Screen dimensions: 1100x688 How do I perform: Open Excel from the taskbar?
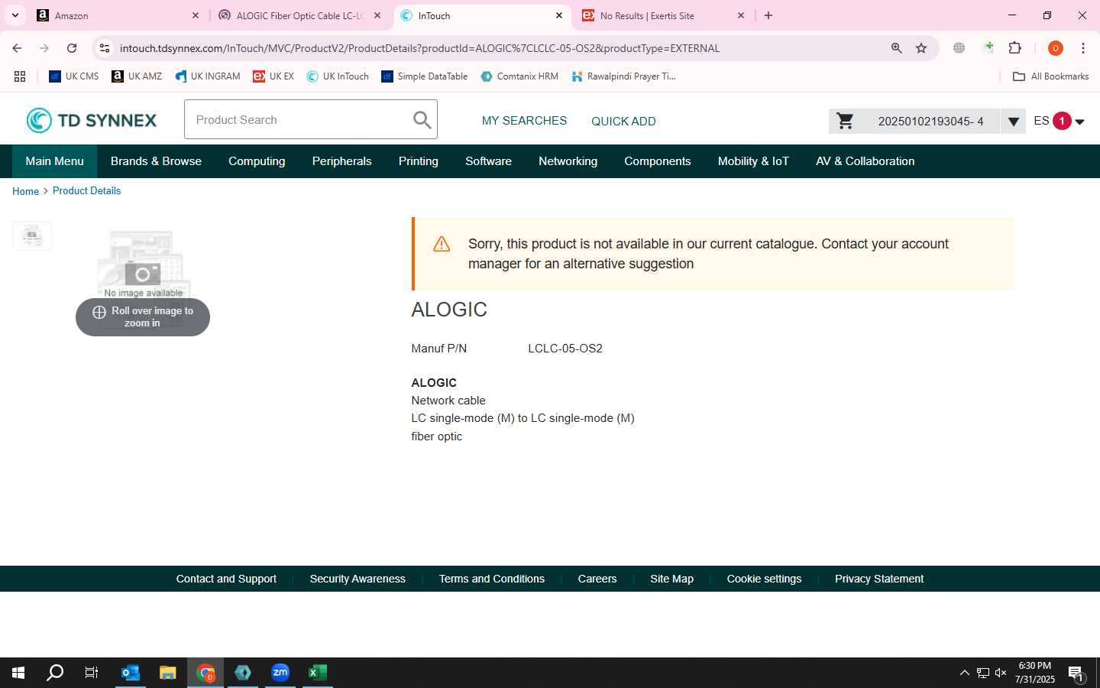(318, 673)
